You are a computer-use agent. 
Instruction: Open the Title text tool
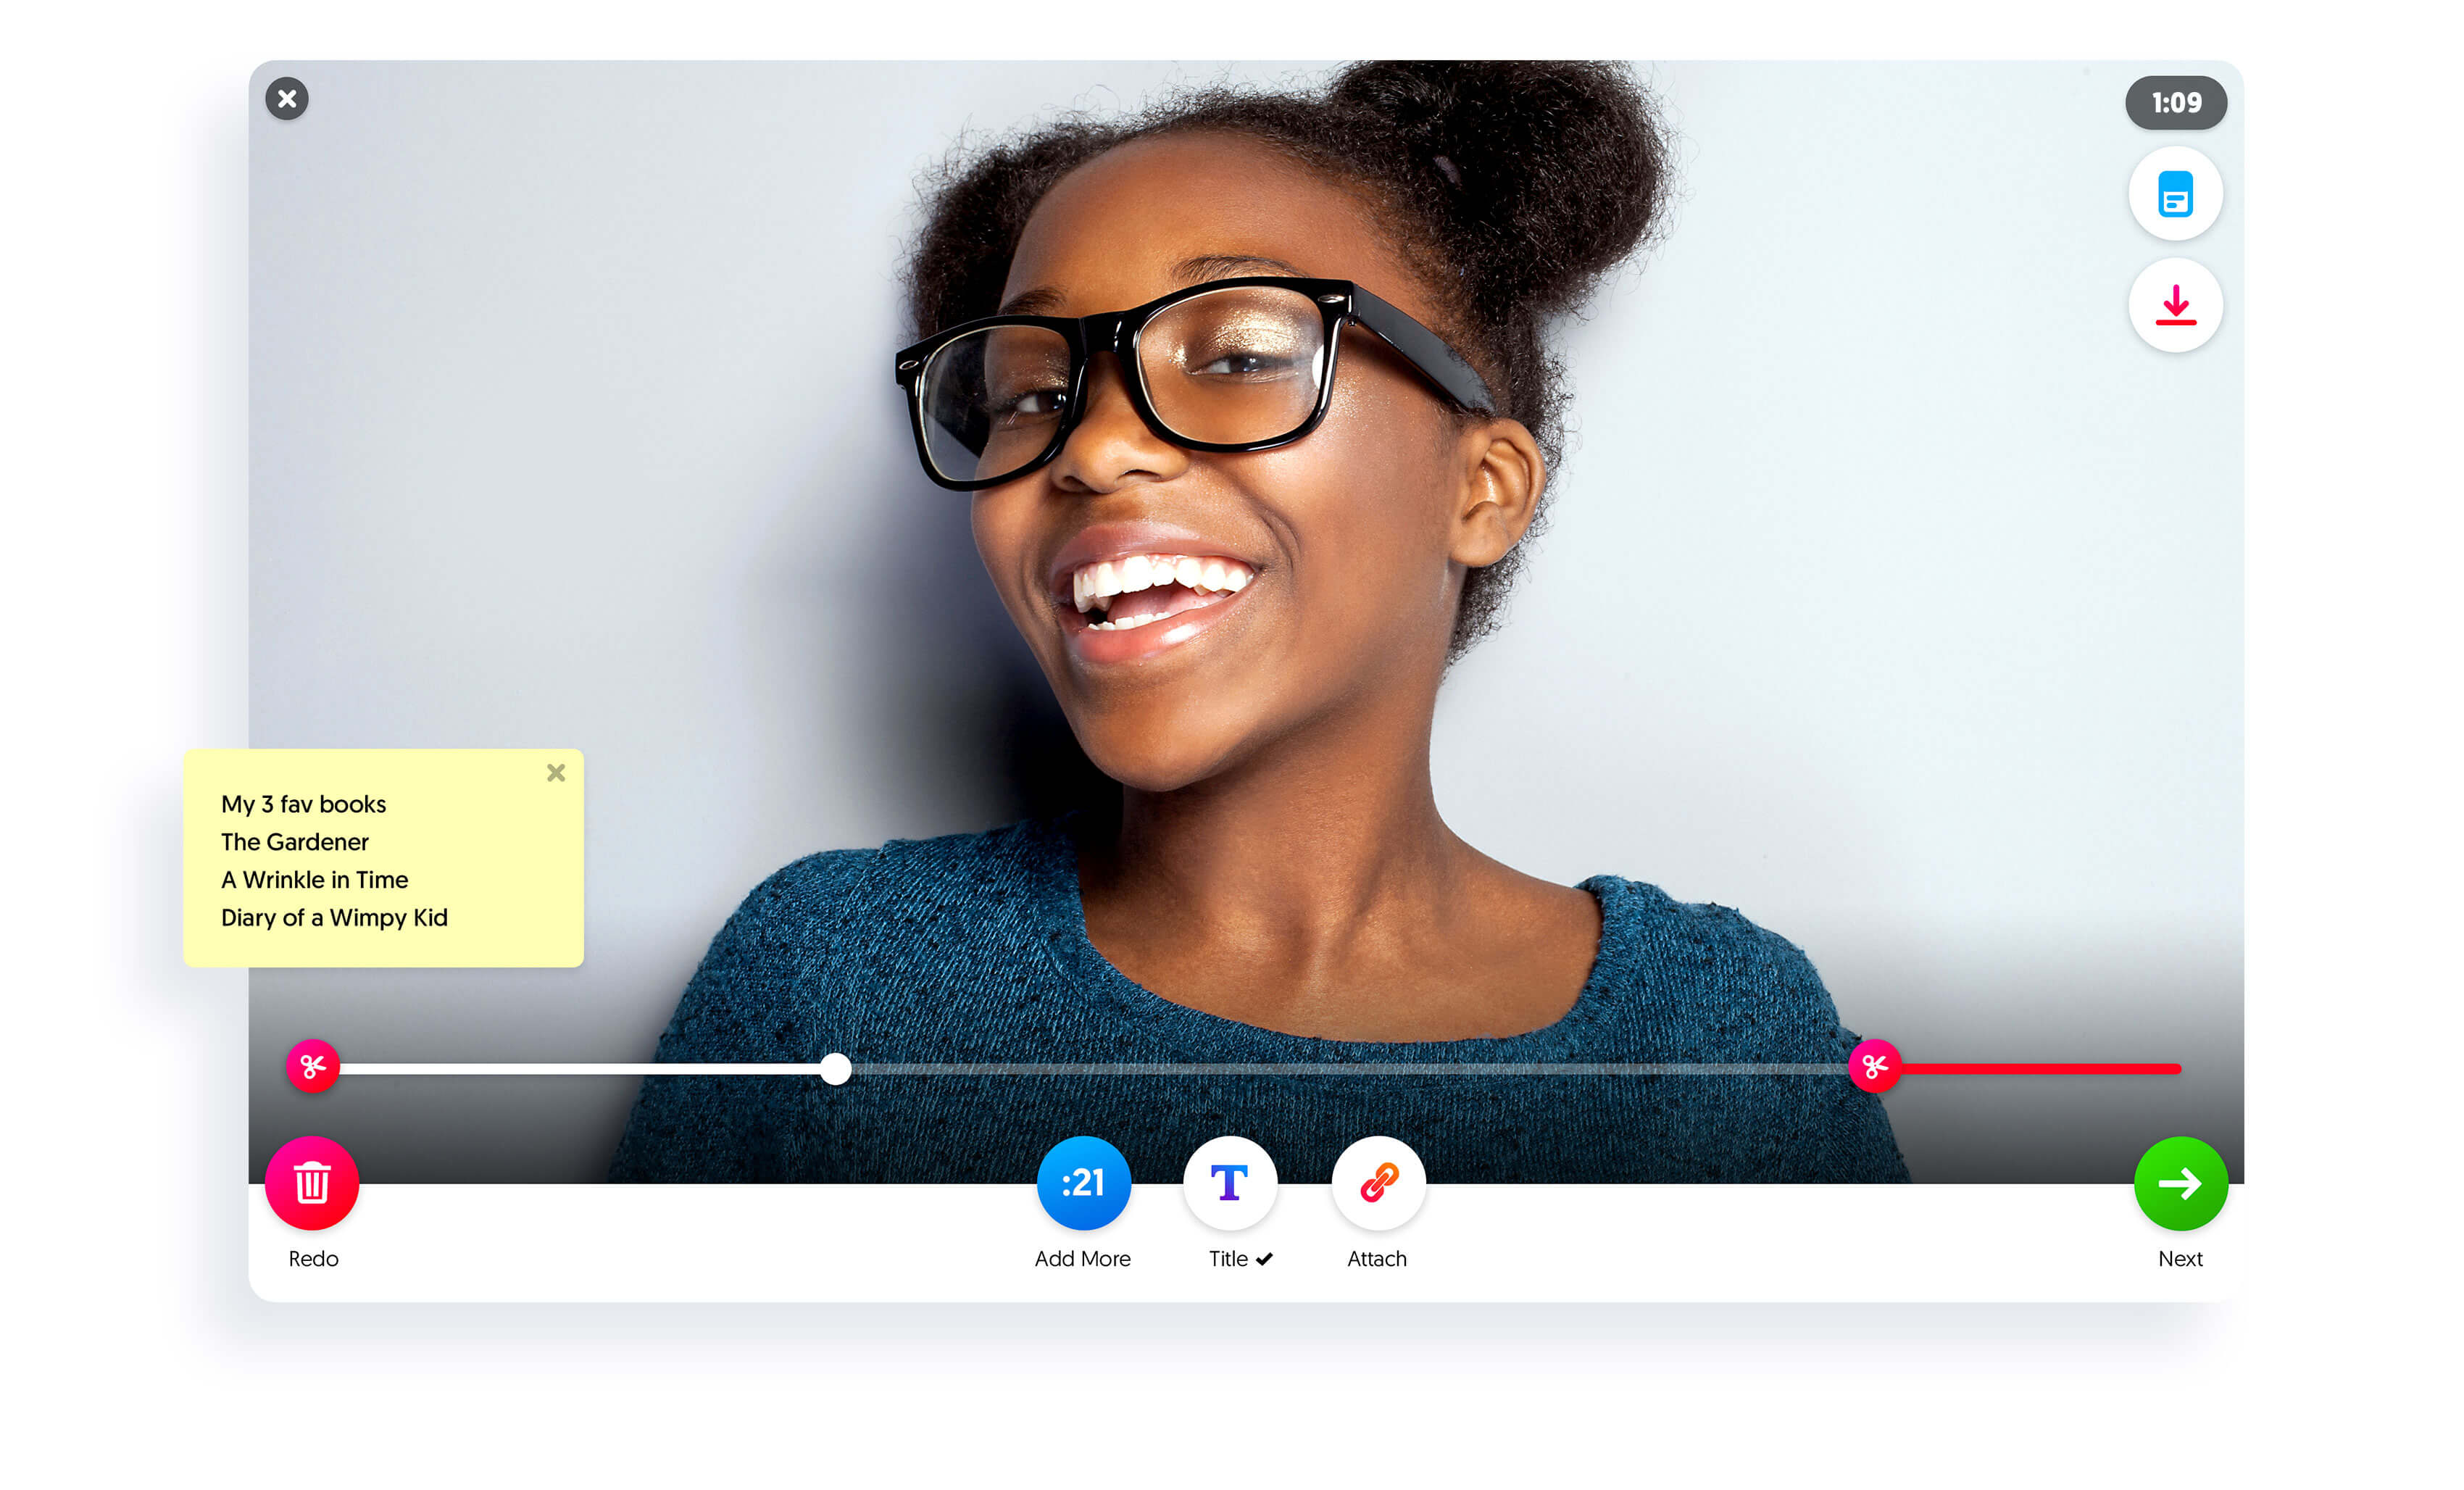coord(1229,1183)
